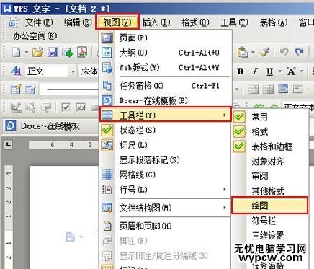Open the 办公空间(K) menu
This screenshot has height=269, width=314.
35,36
